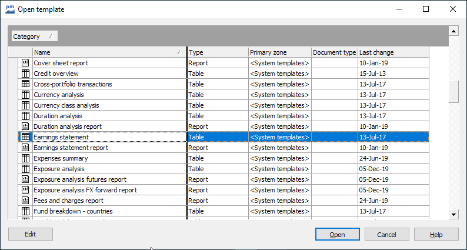Image resolution: width=467 pixels, height=250 pixels.
Task: Click the Edit button
Action: click(x=31, y=234)
